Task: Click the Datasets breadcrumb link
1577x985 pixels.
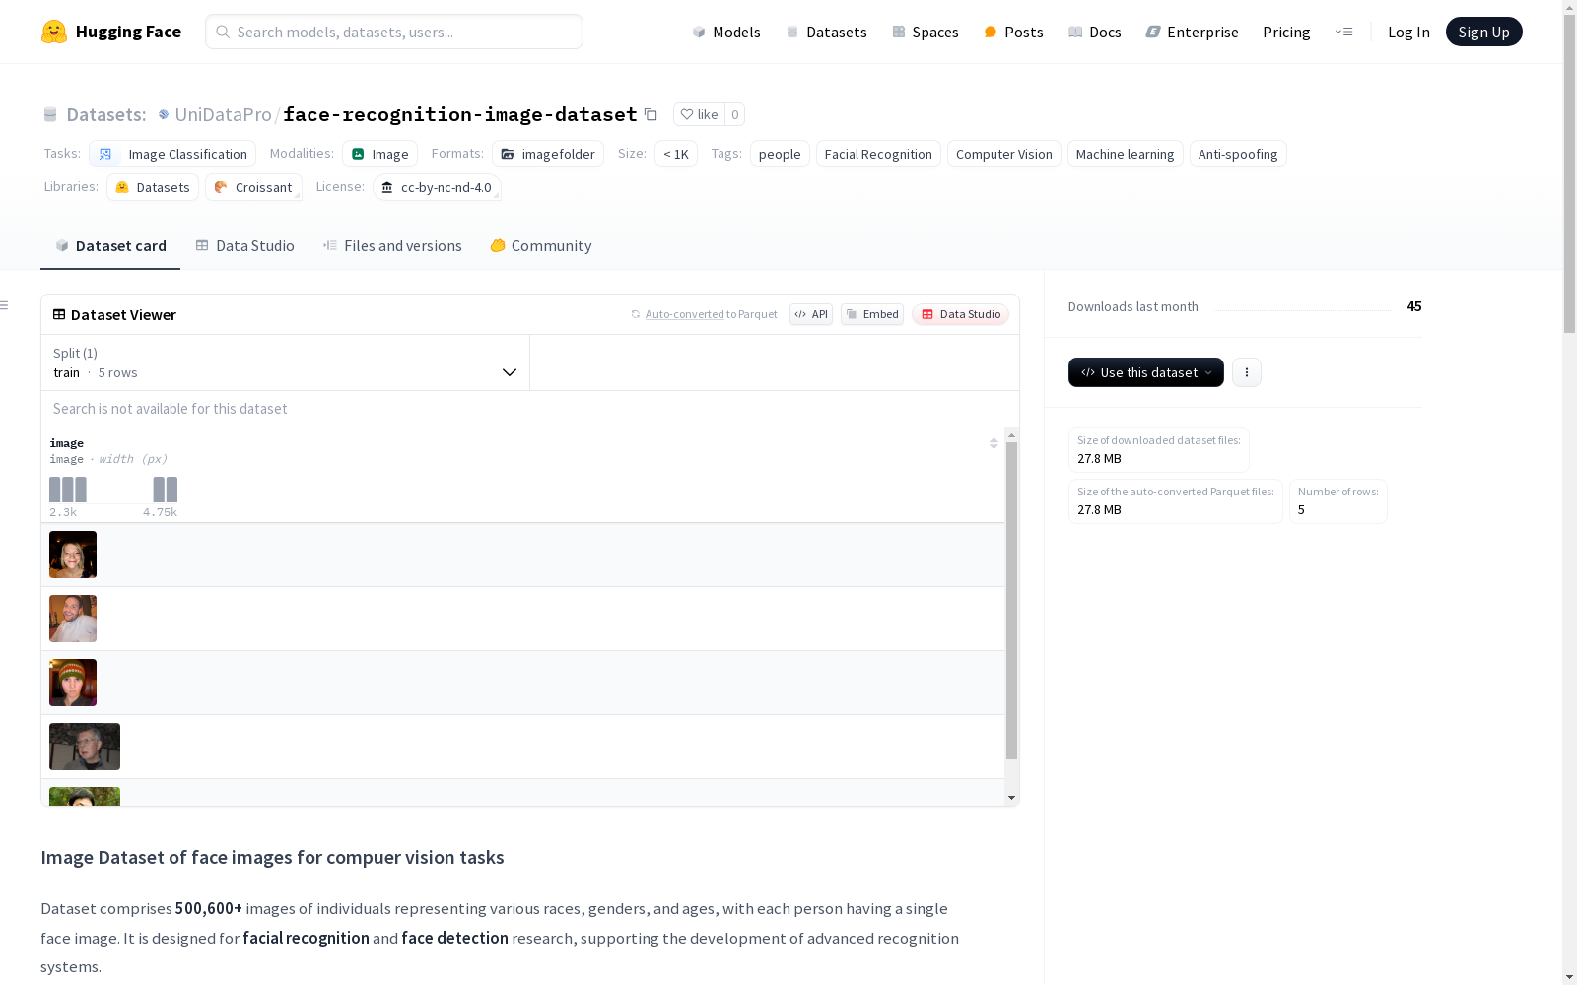Action: coord(105,114)
